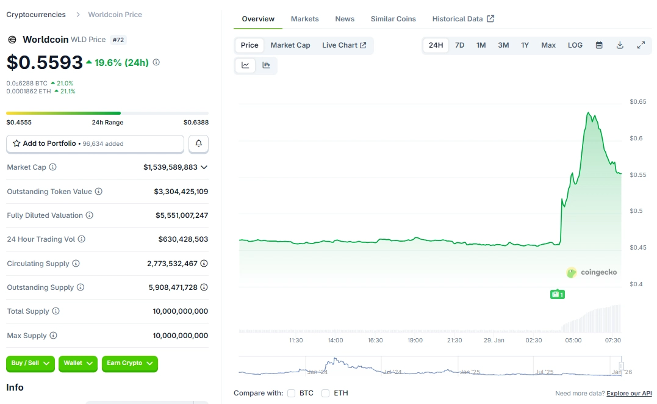Click Add to Portfolio button
The image size is (657, 404).
(95, 143)
